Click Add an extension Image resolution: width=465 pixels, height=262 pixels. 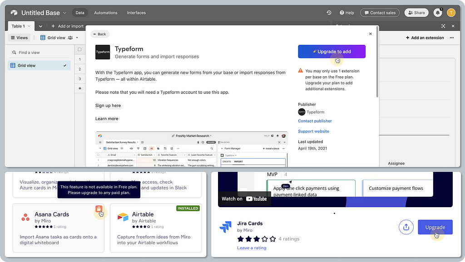coord(425,38)
